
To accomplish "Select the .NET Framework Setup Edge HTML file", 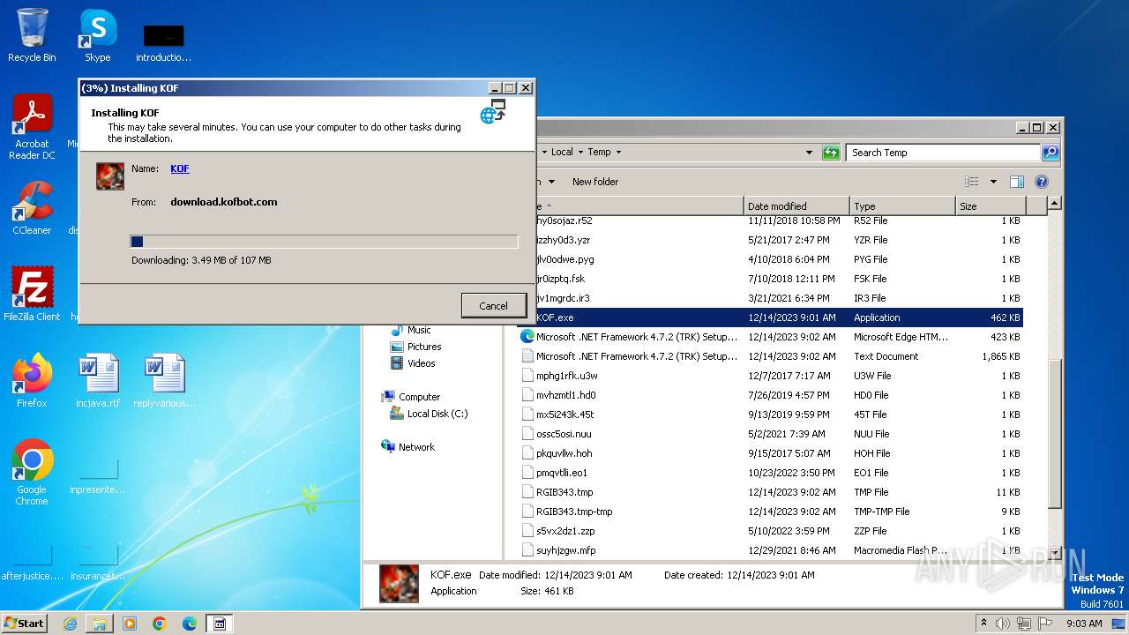I will (x=771, y=337).
